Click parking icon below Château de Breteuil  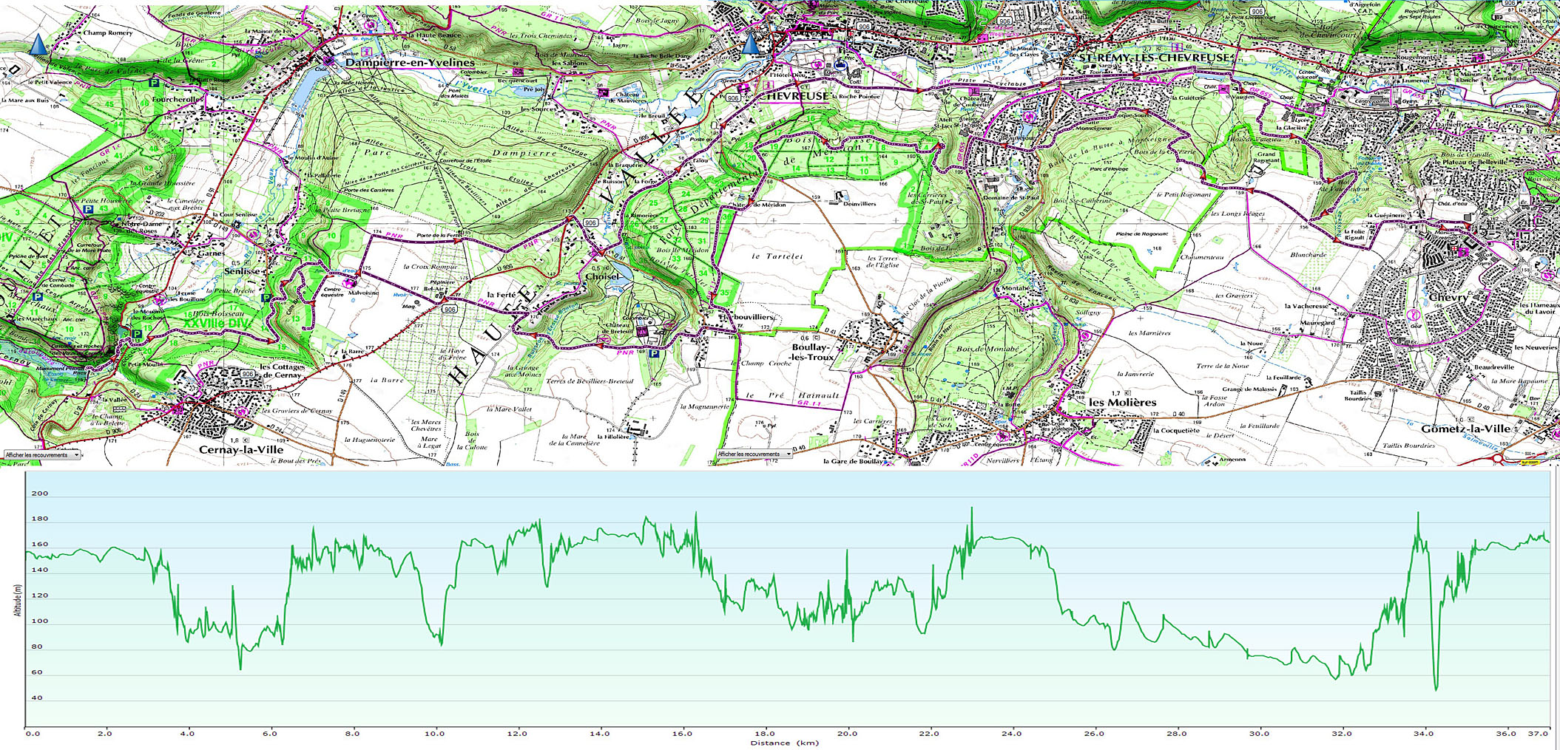(x=654, y=354)
